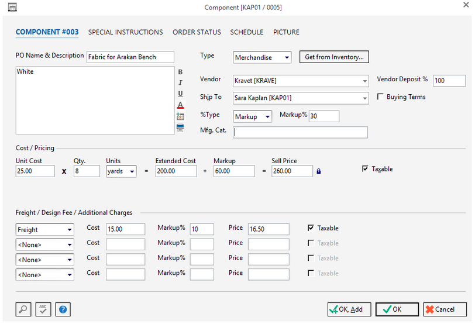This screenshot has width=475, height=324.
Task: Click the Markup amount field 60.00
Action: point(234,171)
